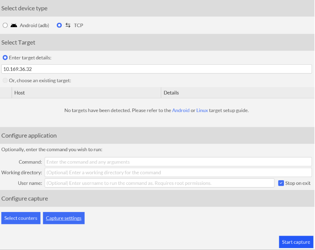The image size is (315, 250).
Task: Select the TCP device type radio button
Action: tap(59, 25)
